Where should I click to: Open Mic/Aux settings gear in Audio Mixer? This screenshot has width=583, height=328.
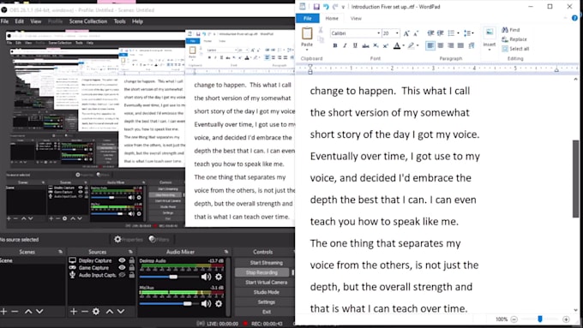[x=219, y=304]
